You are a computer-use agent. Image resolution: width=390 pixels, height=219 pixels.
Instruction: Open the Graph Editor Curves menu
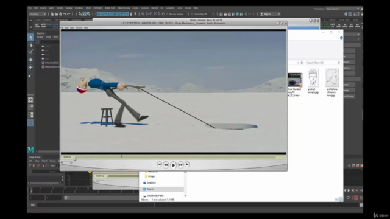pos(53,161)
